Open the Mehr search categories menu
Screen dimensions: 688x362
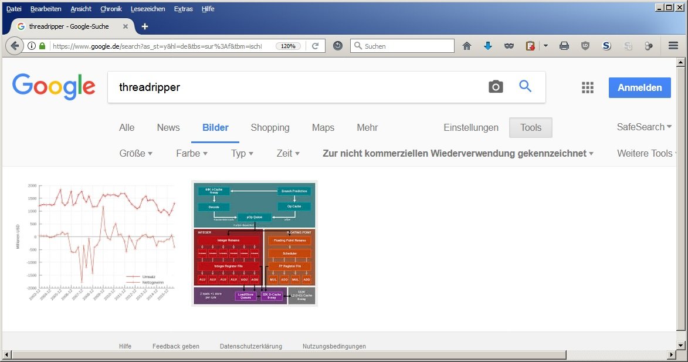(x=367, y=128)
